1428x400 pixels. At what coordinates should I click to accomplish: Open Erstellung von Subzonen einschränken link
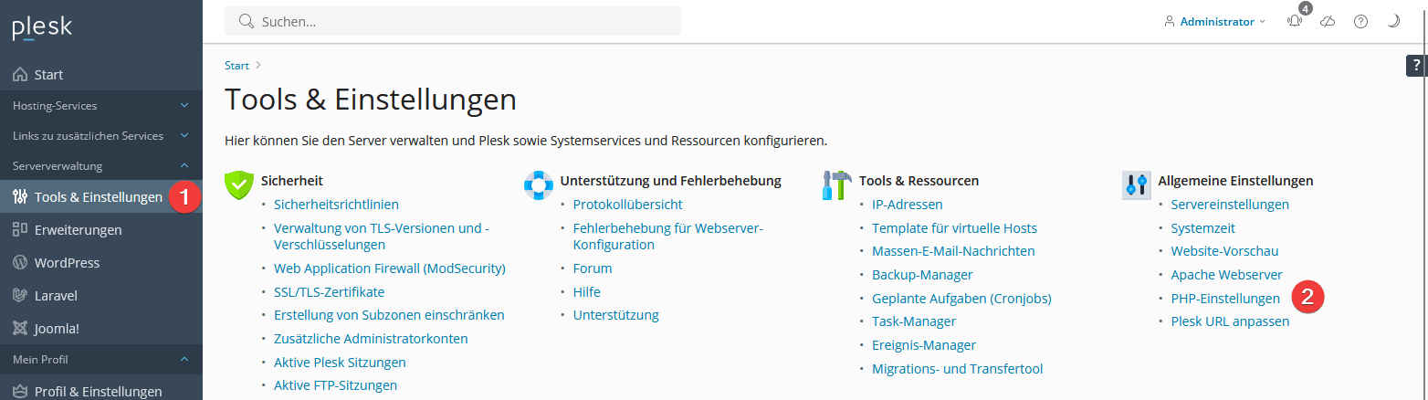[389, 315]
